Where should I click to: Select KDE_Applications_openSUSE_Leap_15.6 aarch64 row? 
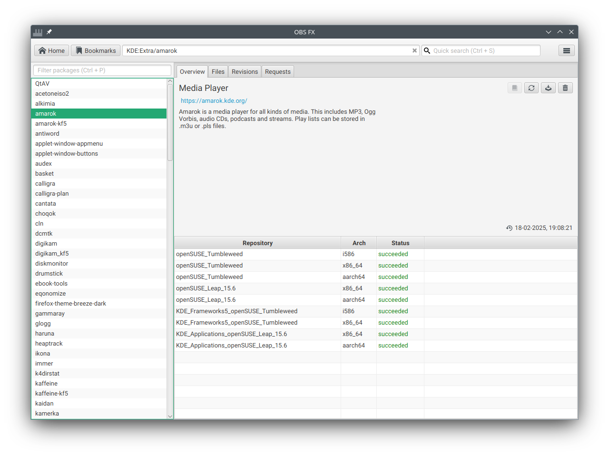coord(376,346)
